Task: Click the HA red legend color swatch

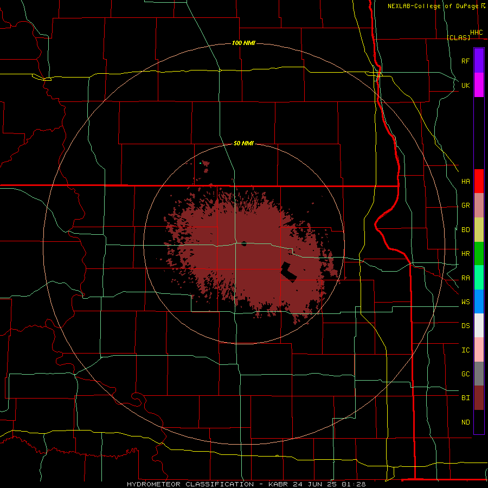Action: click(x=479, y=181)
